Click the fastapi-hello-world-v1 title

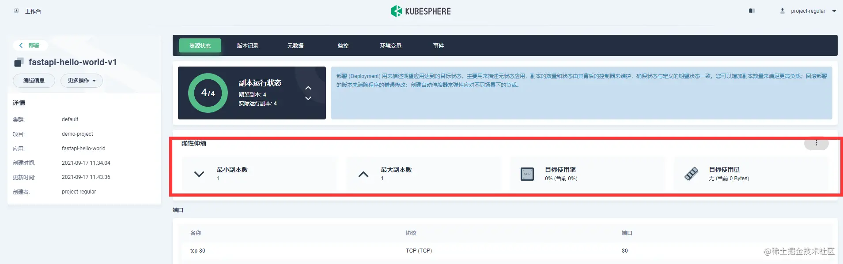coord(73,63)
